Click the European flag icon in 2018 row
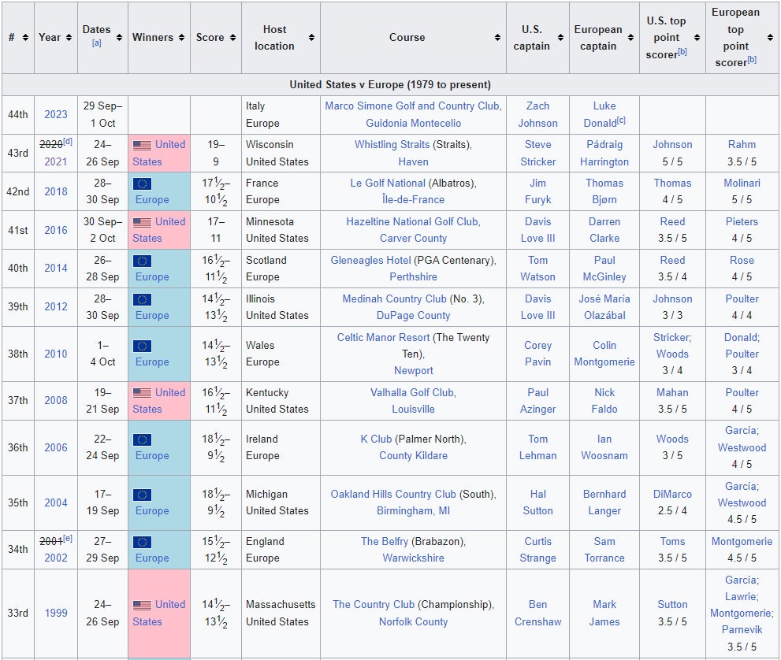 (142, 184)
